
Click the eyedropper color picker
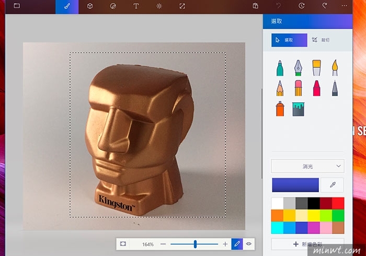tap(333, 185)
